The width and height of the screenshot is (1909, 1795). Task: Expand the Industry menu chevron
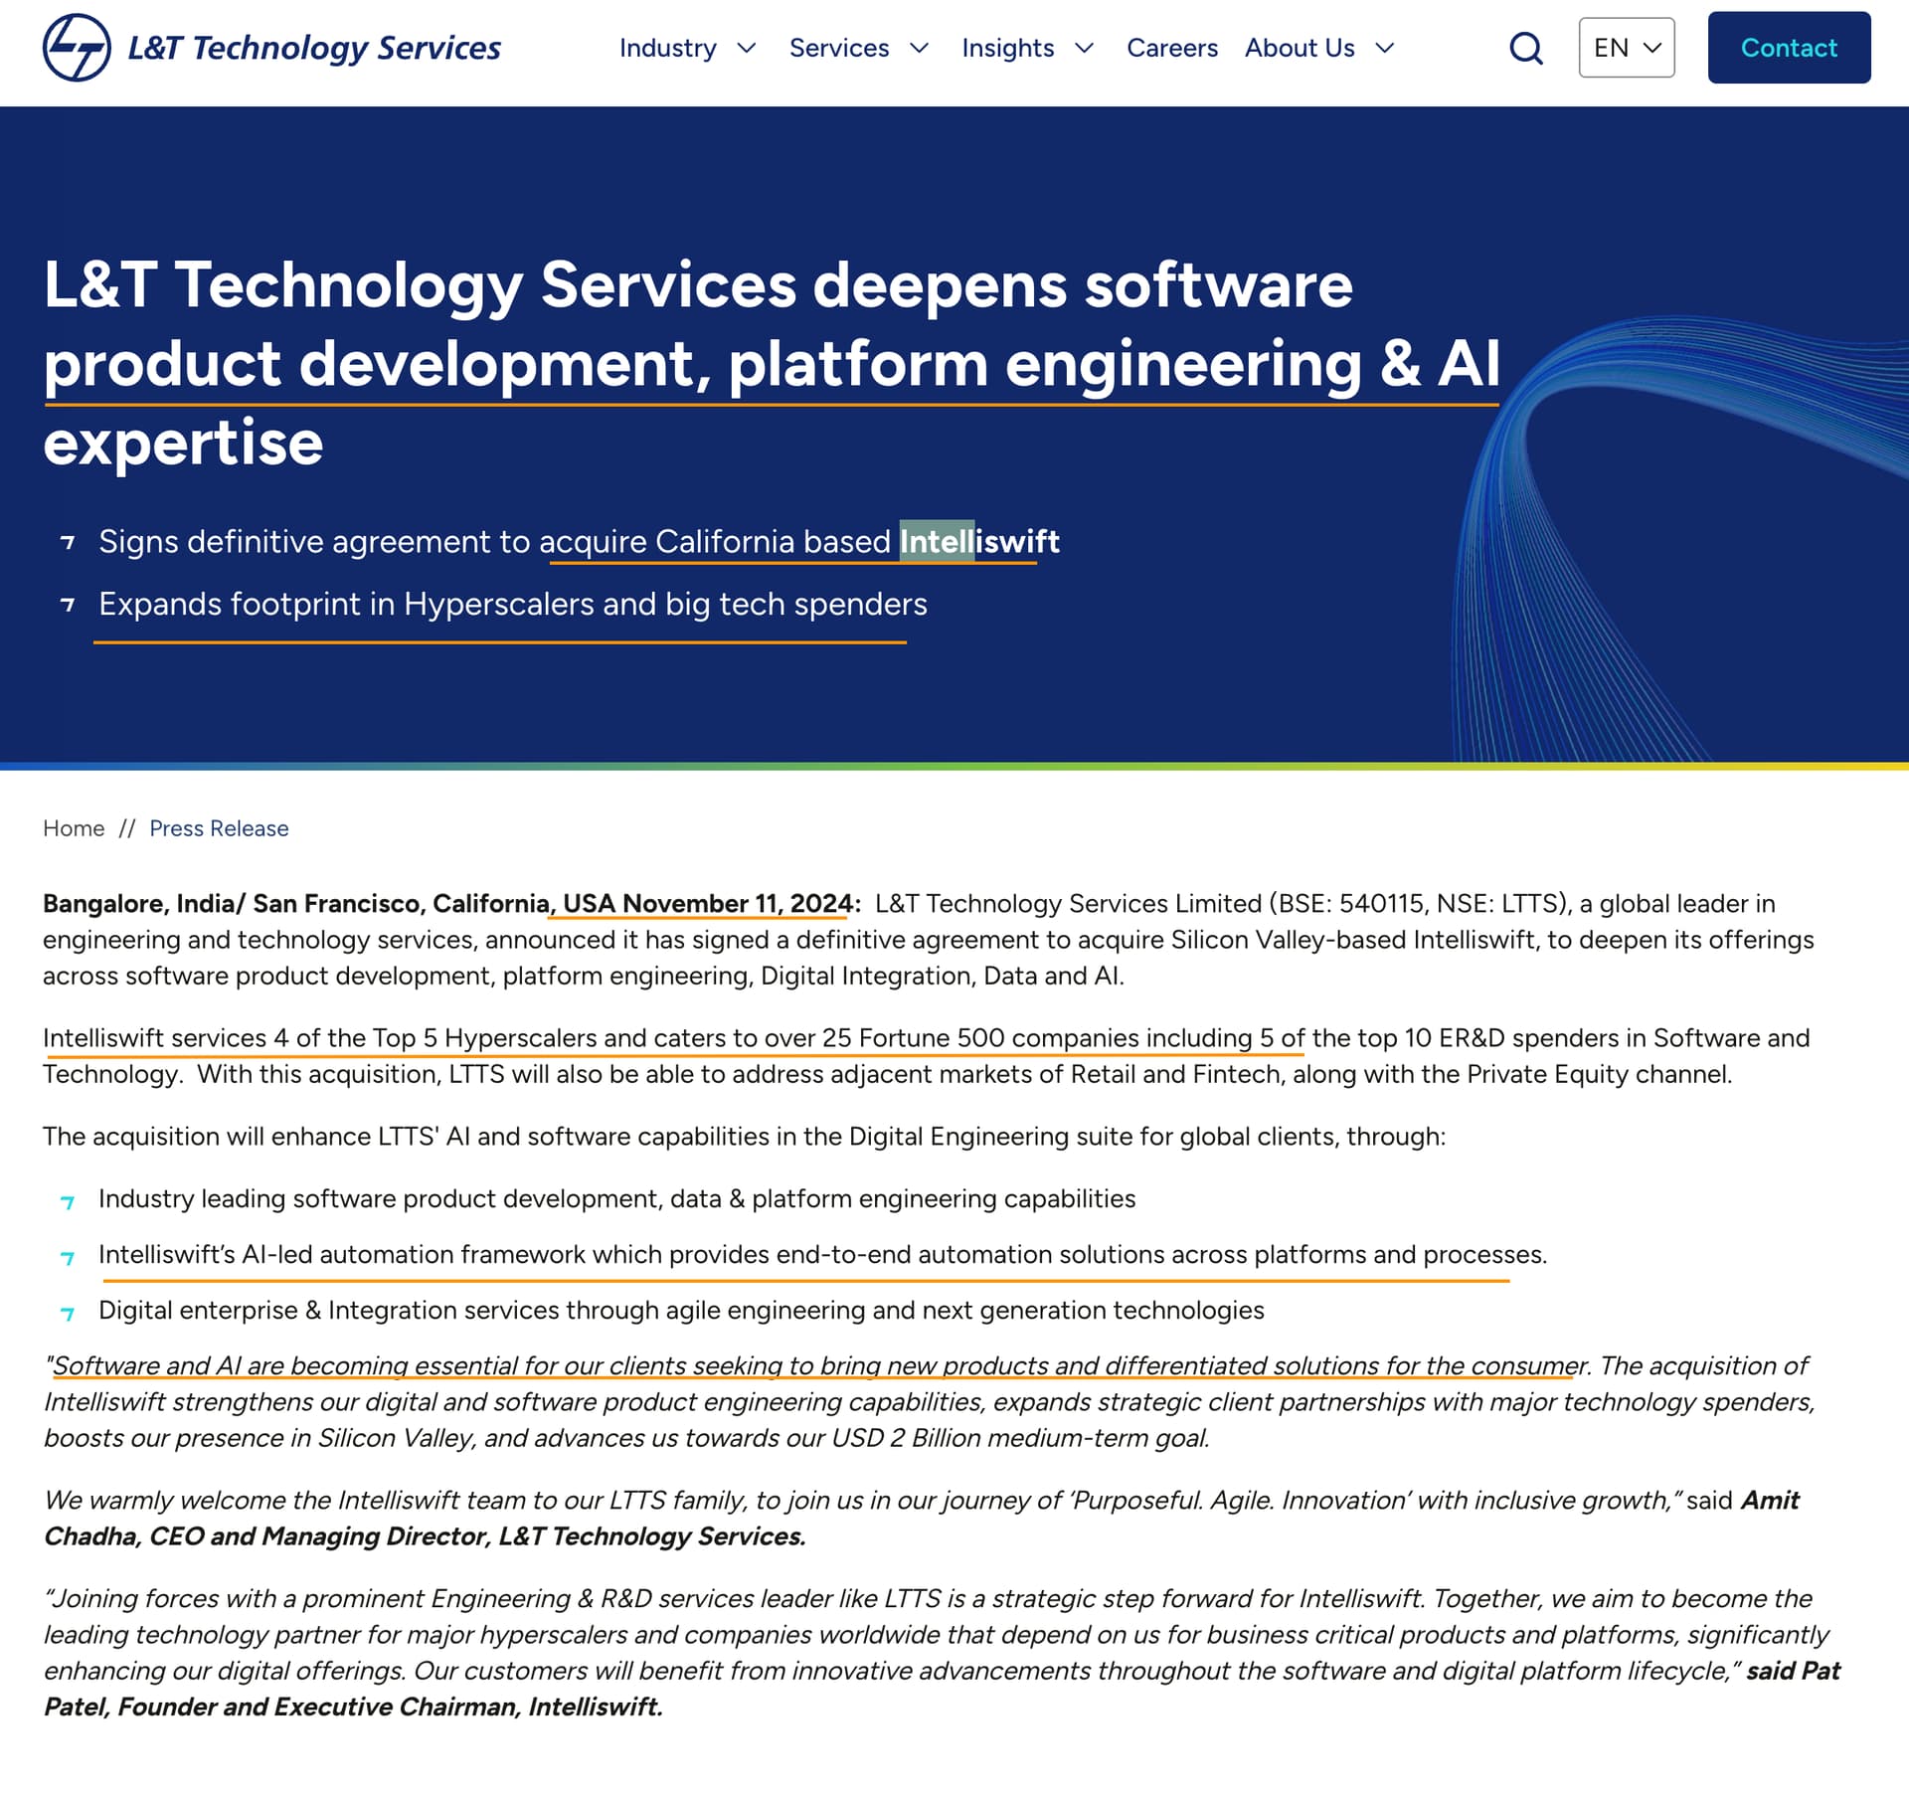747,48
